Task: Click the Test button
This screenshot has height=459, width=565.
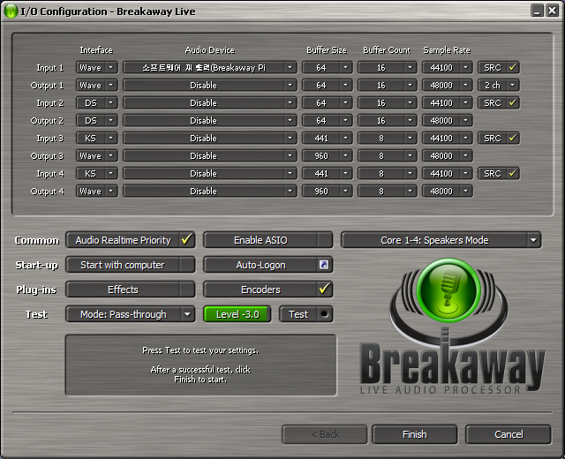Action: pos(306,314)
